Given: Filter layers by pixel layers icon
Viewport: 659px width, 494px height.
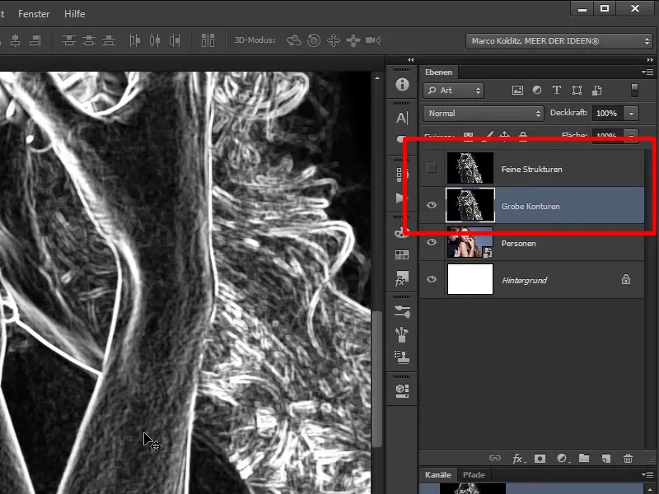Looking at the screenshot, I should pos(517,90).
